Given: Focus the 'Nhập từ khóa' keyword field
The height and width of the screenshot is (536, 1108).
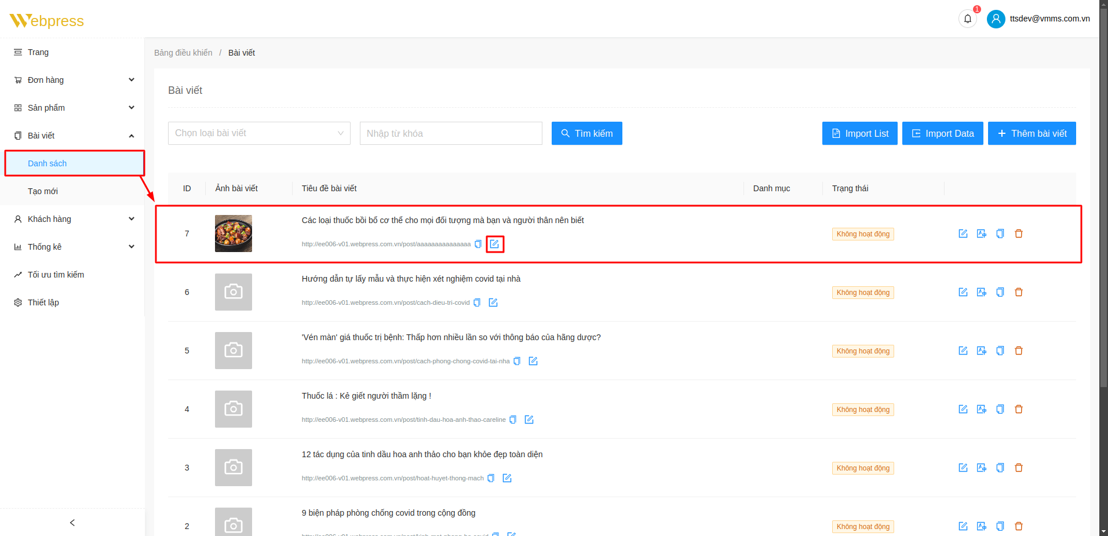Looking at the screenshot, I should pyautogui.click(x=450, y=133).
